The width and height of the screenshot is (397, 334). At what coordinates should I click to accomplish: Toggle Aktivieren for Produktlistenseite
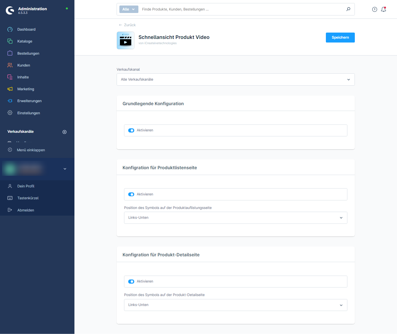tap(131, 194)
